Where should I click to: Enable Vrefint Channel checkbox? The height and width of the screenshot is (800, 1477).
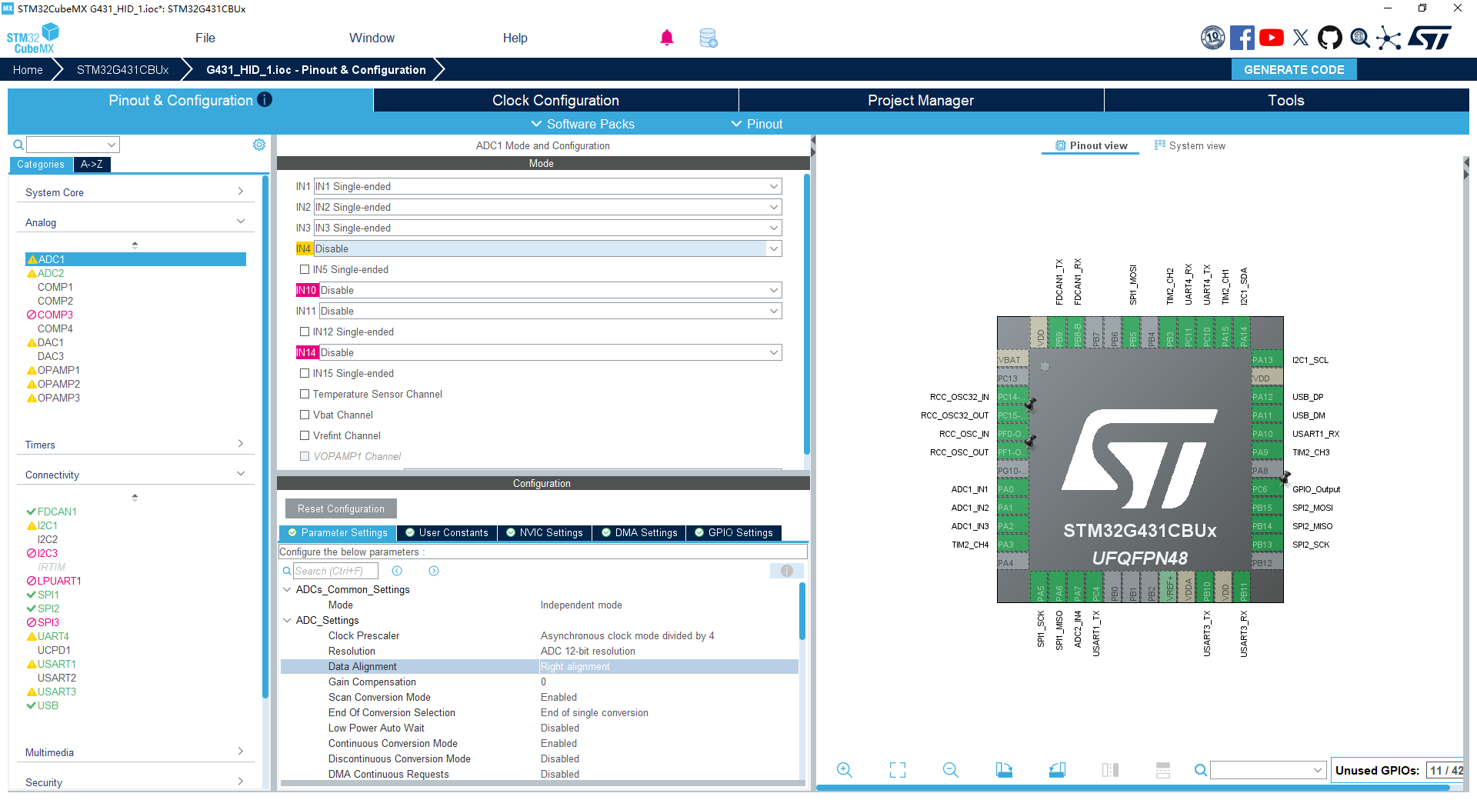point(305,435)
